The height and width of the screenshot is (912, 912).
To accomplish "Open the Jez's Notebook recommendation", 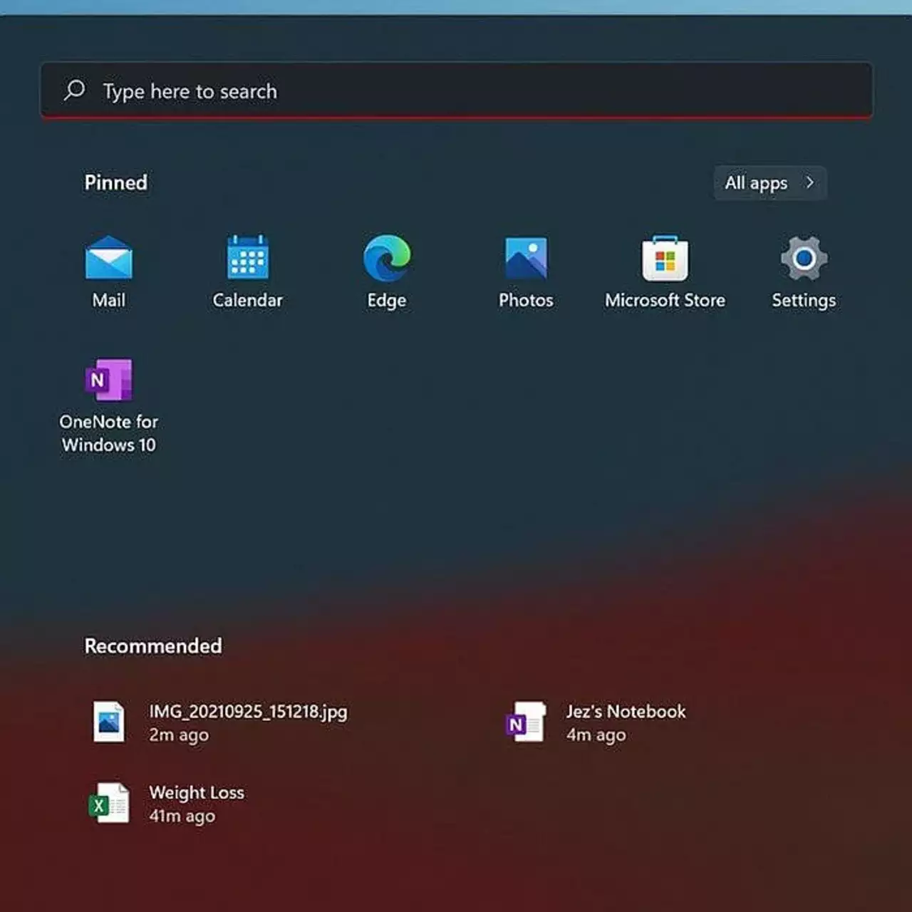I will [597, 722].
